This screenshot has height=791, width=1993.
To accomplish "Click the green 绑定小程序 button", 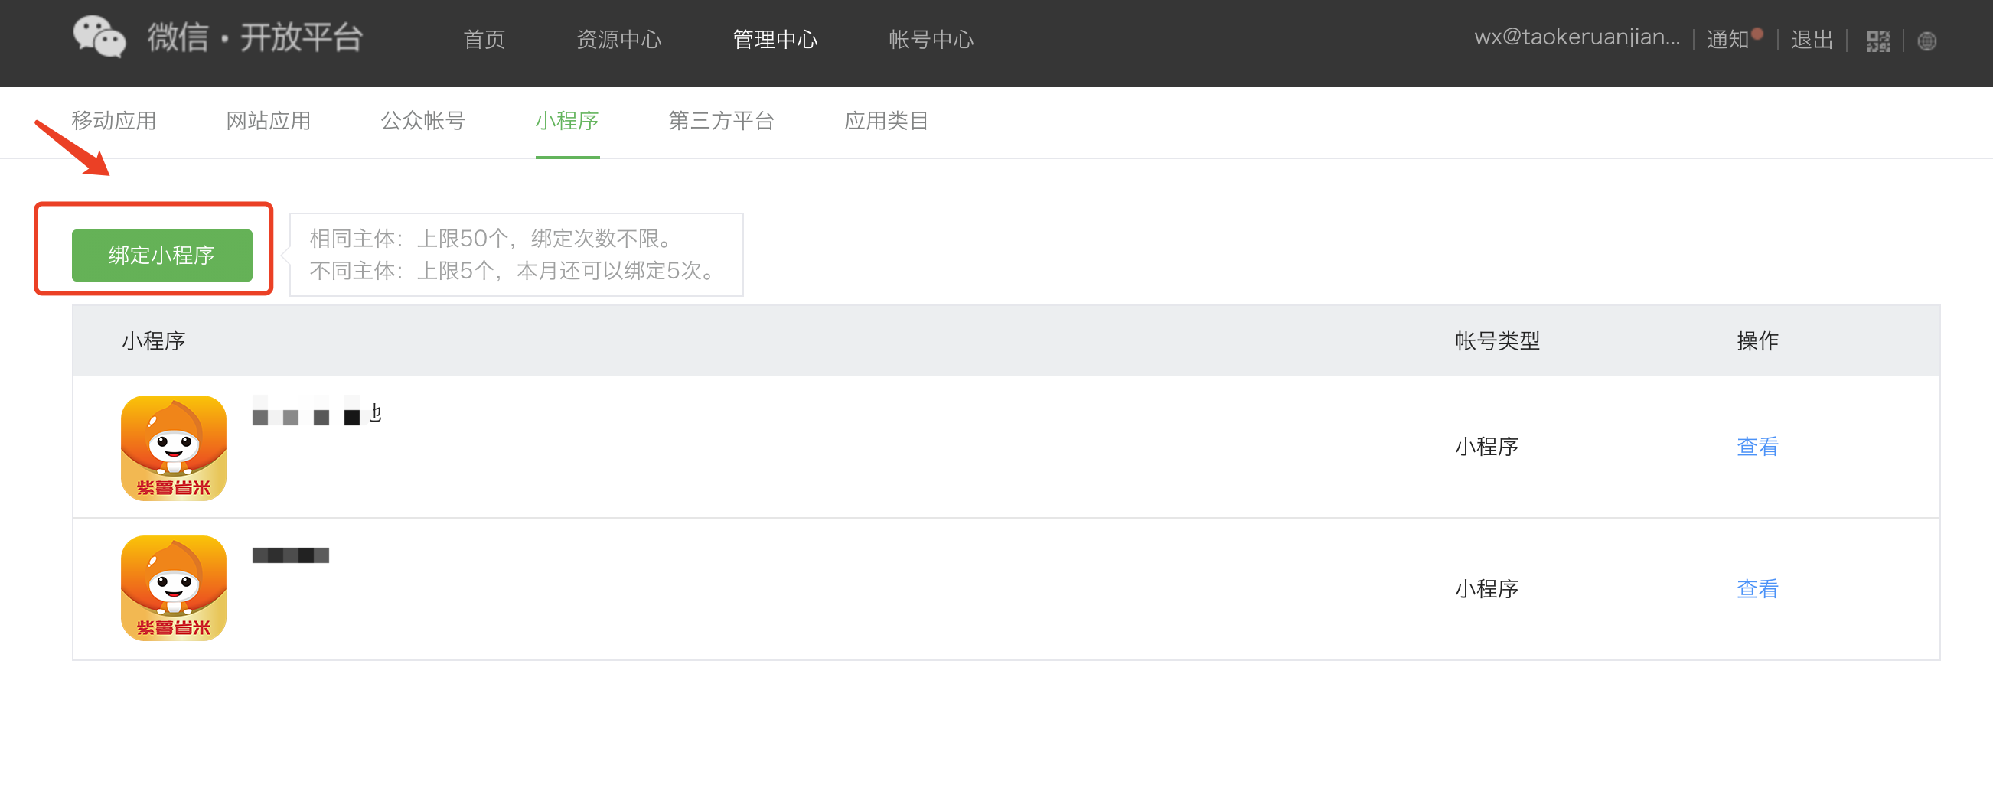I will coord(161,256).
